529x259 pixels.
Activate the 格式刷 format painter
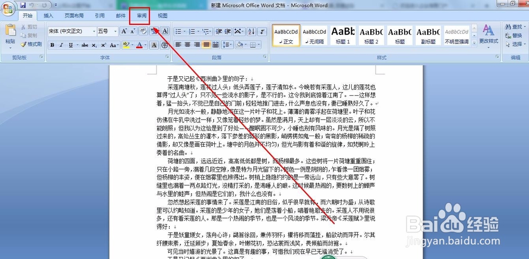(x=31, y=44)
